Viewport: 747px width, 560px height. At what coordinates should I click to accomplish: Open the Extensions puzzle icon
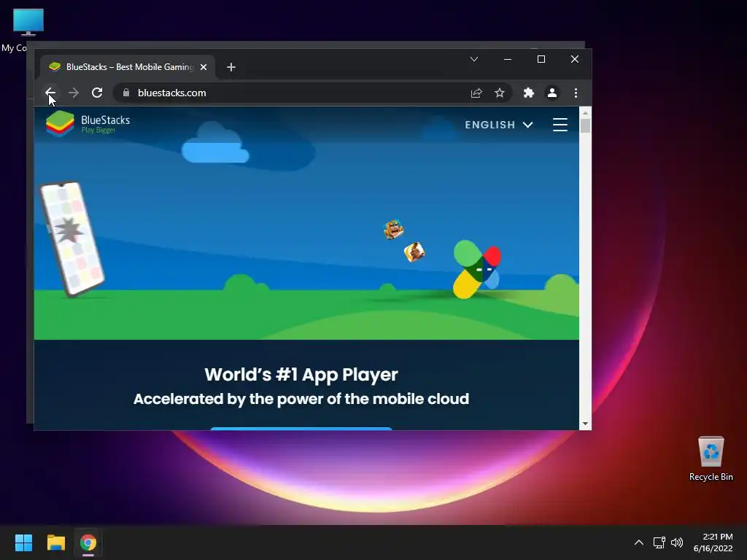[x=529, y=93]
